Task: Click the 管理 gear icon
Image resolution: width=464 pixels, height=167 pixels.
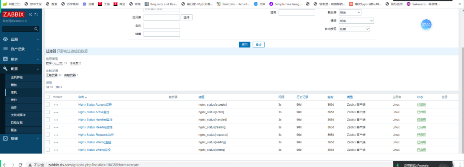Action: [x=5, y=138]
